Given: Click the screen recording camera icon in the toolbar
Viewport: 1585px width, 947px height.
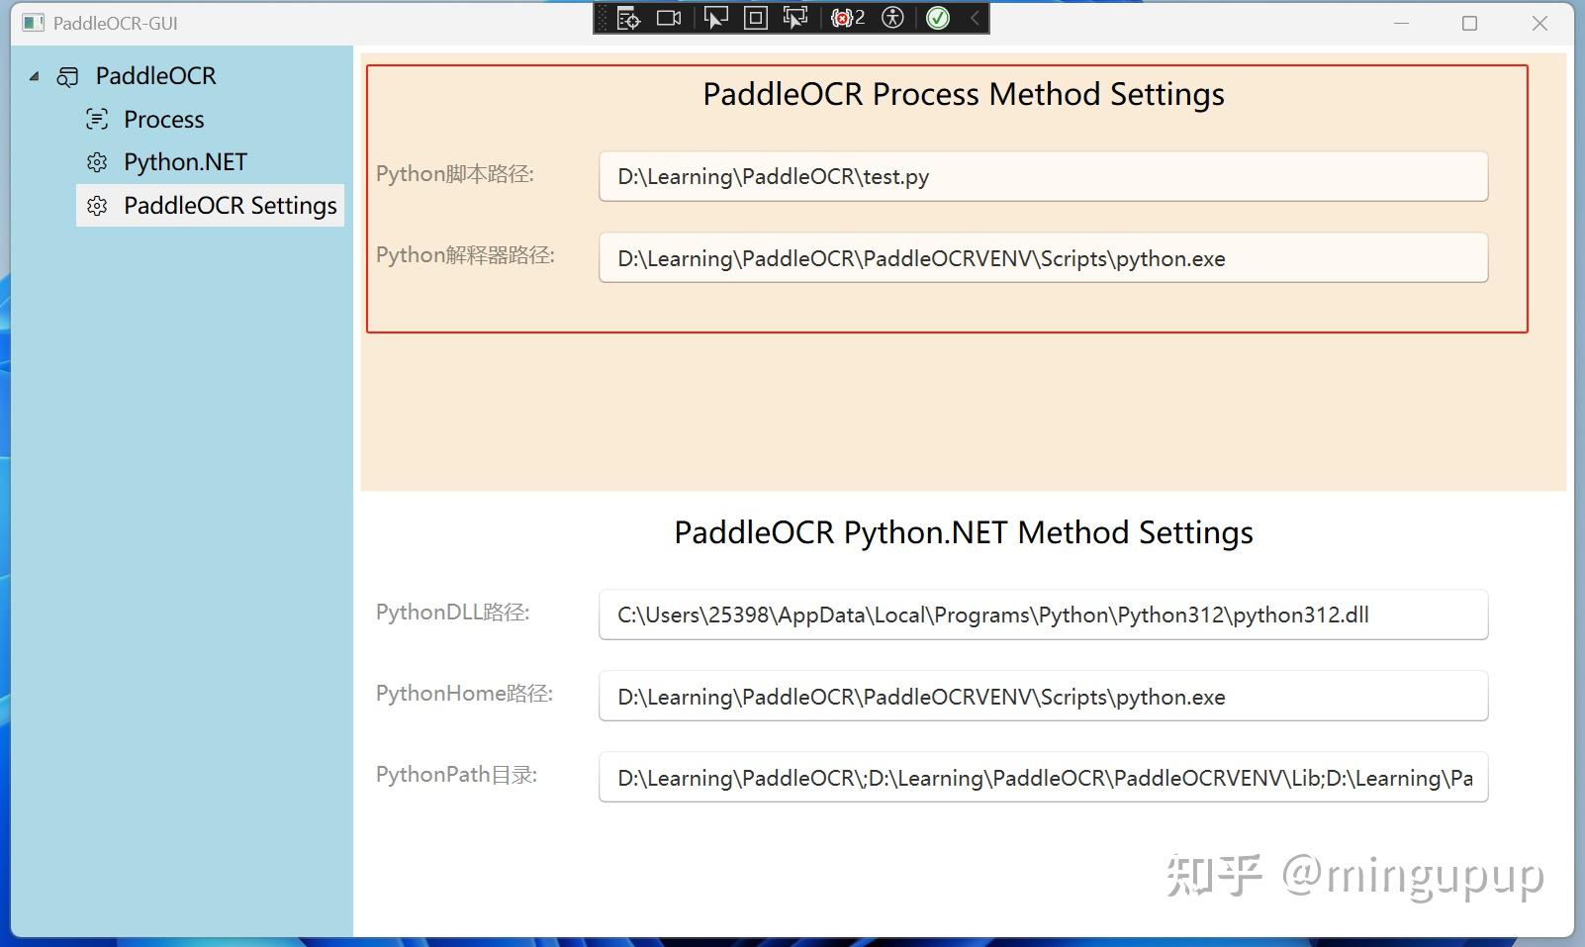Looking at the screenshot, I should (x=669, y=17).
